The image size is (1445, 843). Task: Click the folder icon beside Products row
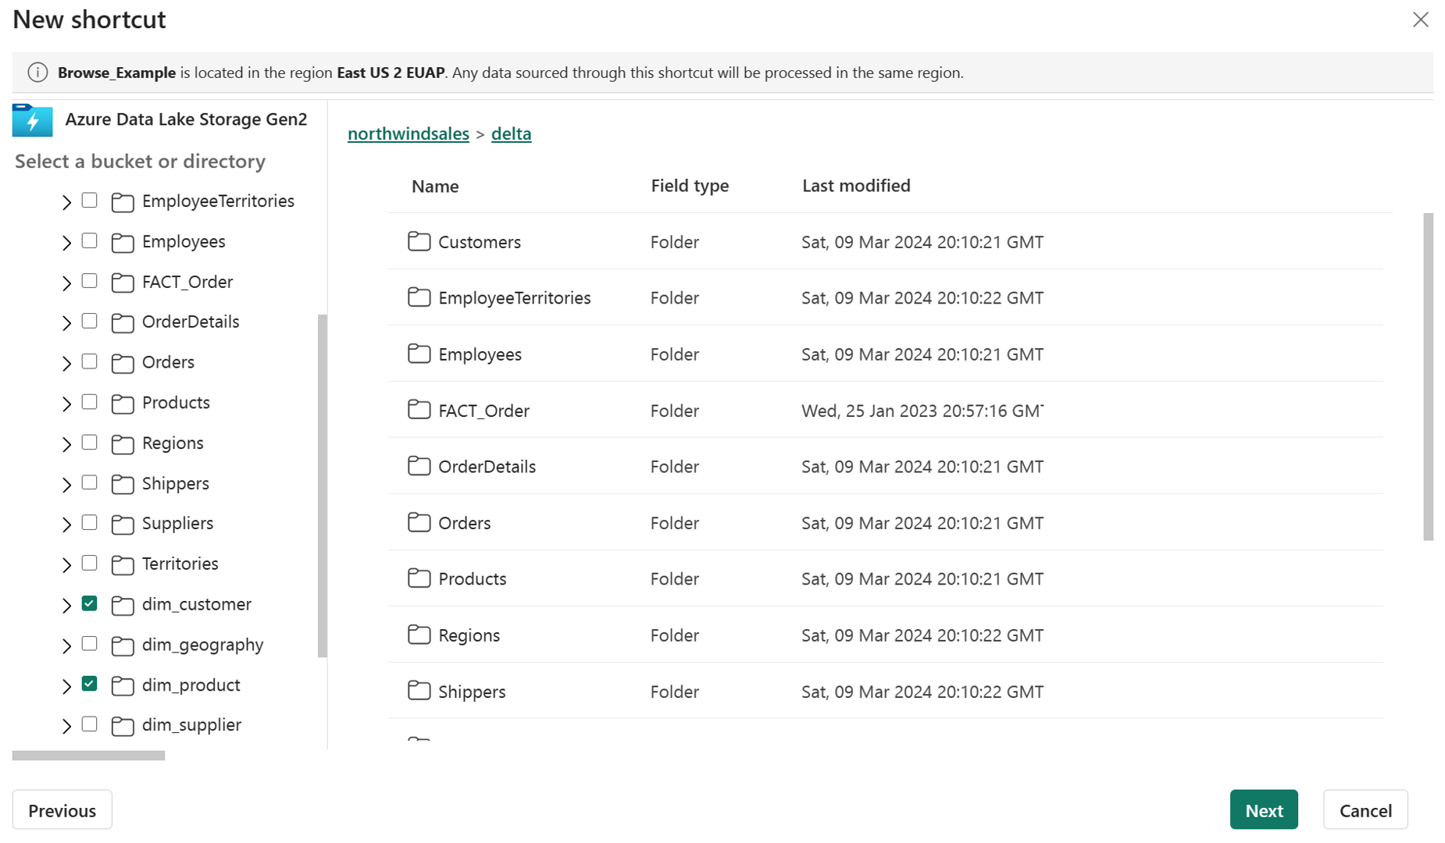click(419, 578)
